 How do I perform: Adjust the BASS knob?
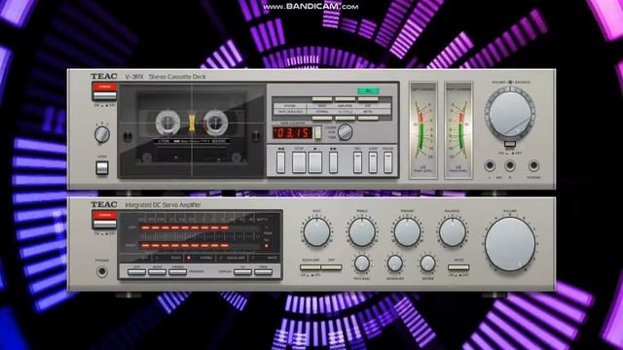point(316,232)
